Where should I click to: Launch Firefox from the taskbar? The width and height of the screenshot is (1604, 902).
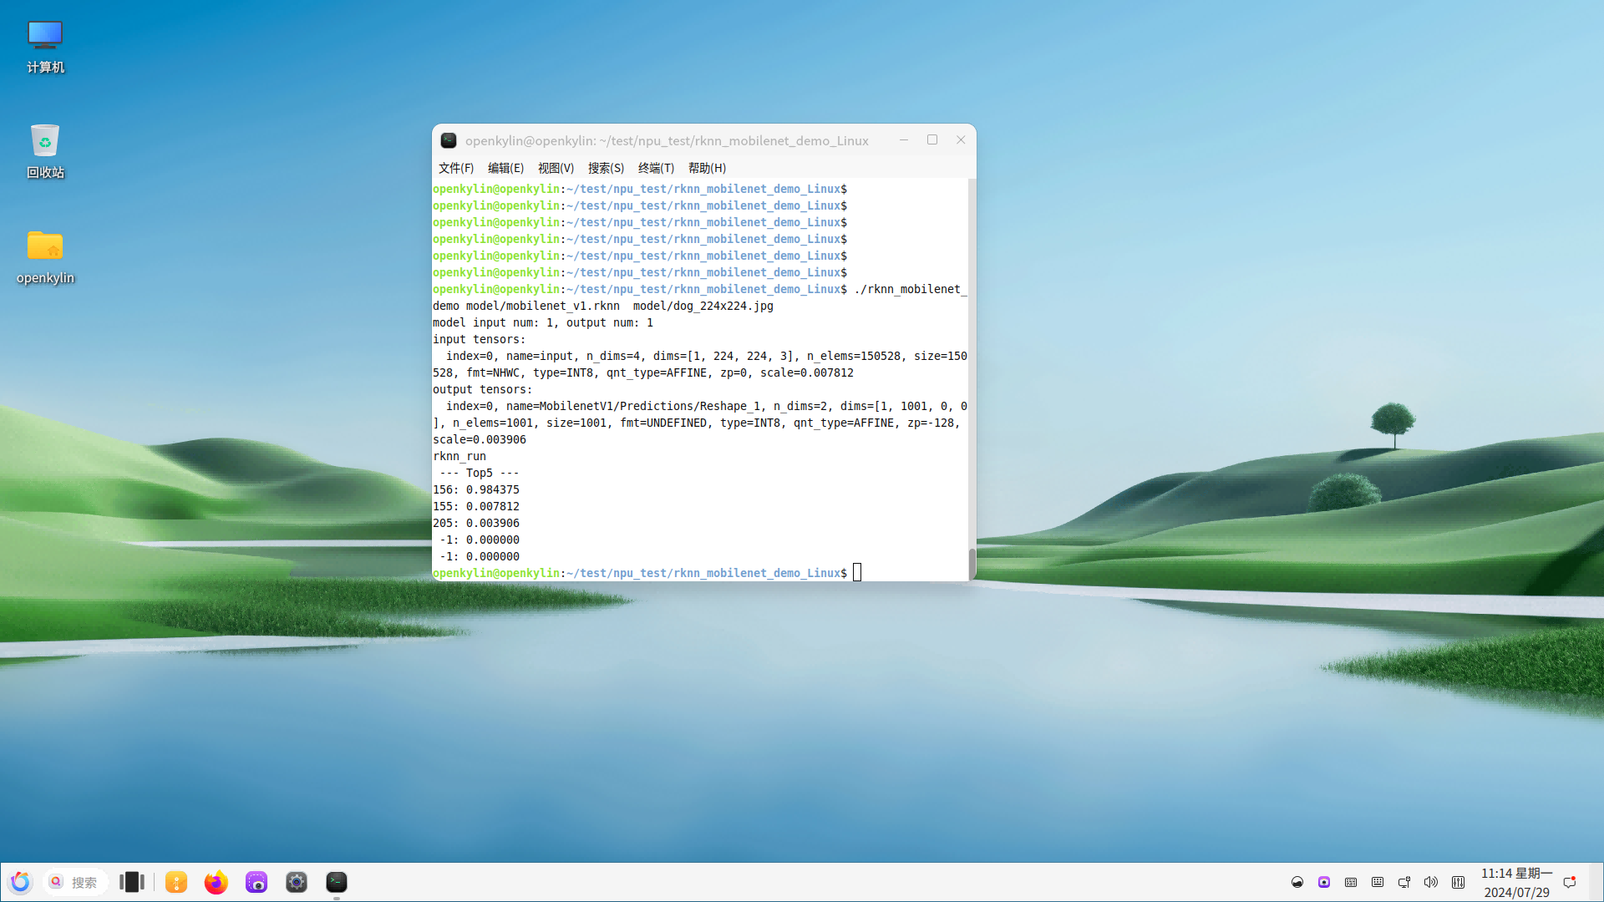216,882
